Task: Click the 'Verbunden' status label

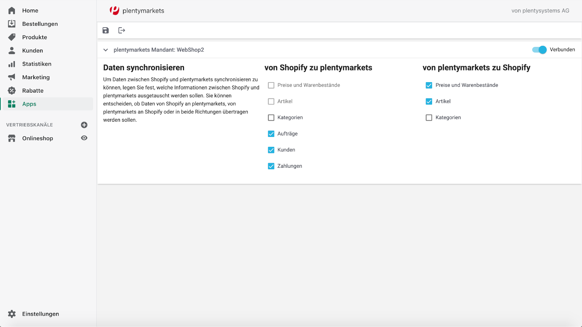Action: [562, 50]
